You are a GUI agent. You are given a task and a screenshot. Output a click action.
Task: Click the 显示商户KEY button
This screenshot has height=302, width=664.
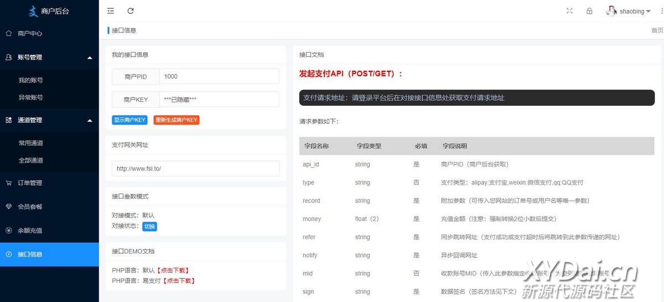[x=129, y=120]
